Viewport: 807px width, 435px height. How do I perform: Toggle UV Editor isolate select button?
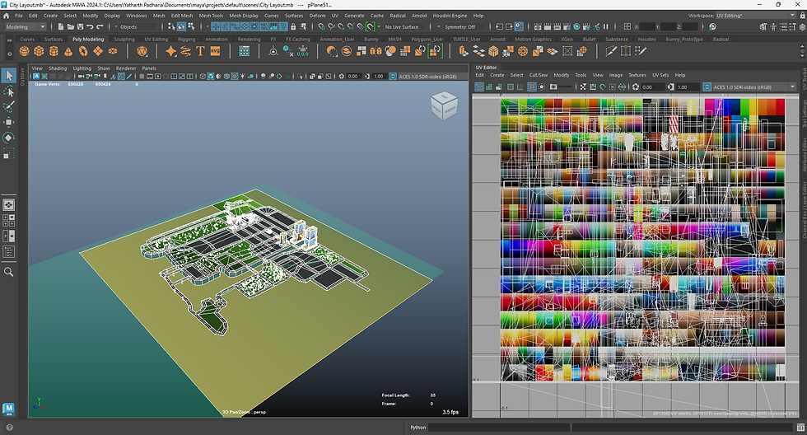click(x=542, y=87)
